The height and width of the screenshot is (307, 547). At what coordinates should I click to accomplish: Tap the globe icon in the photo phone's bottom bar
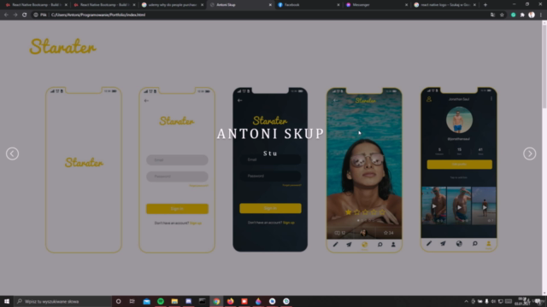[364, 245]
